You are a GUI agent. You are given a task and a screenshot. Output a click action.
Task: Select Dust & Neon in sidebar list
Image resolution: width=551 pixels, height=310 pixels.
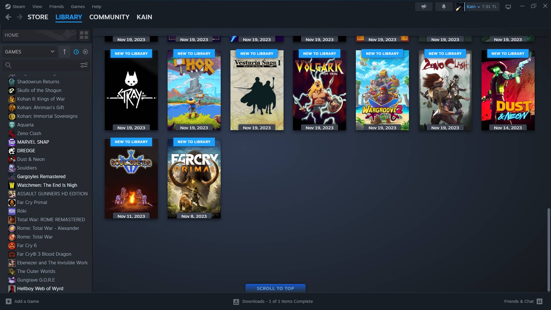(31, 159)
